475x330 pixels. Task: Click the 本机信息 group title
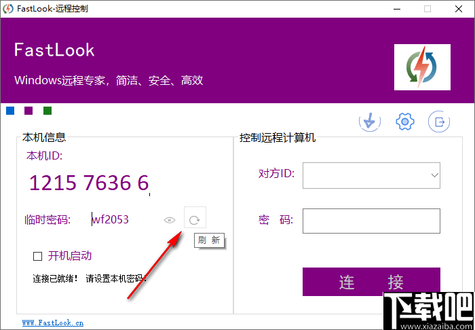click(x=44, y=138)
